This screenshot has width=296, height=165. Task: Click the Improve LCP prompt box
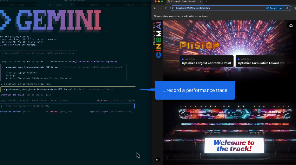point(39,53)
